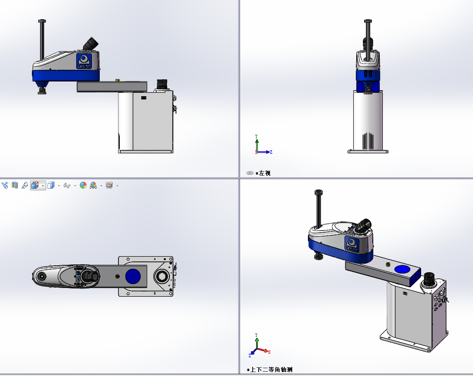Click the Apply Scene icon
This screenshot has width=473, height=376.
93,185
